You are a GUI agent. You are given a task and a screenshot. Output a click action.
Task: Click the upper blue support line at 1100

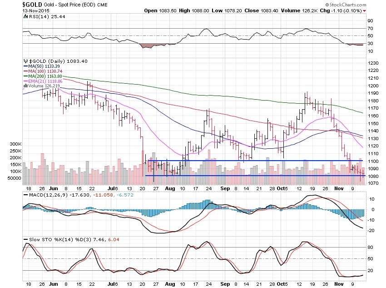255,161
